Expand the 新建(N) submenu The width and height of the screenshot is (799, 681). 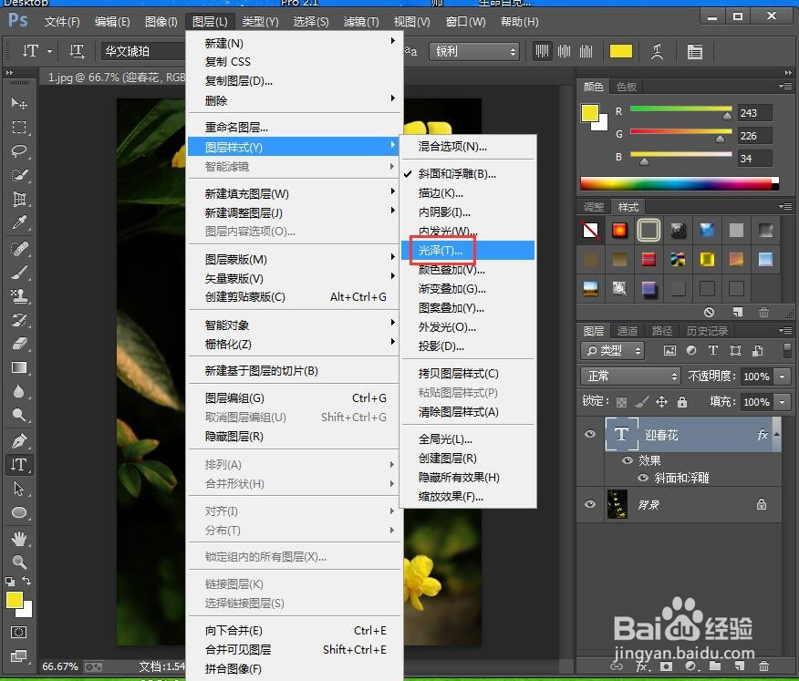coord(294,43)
